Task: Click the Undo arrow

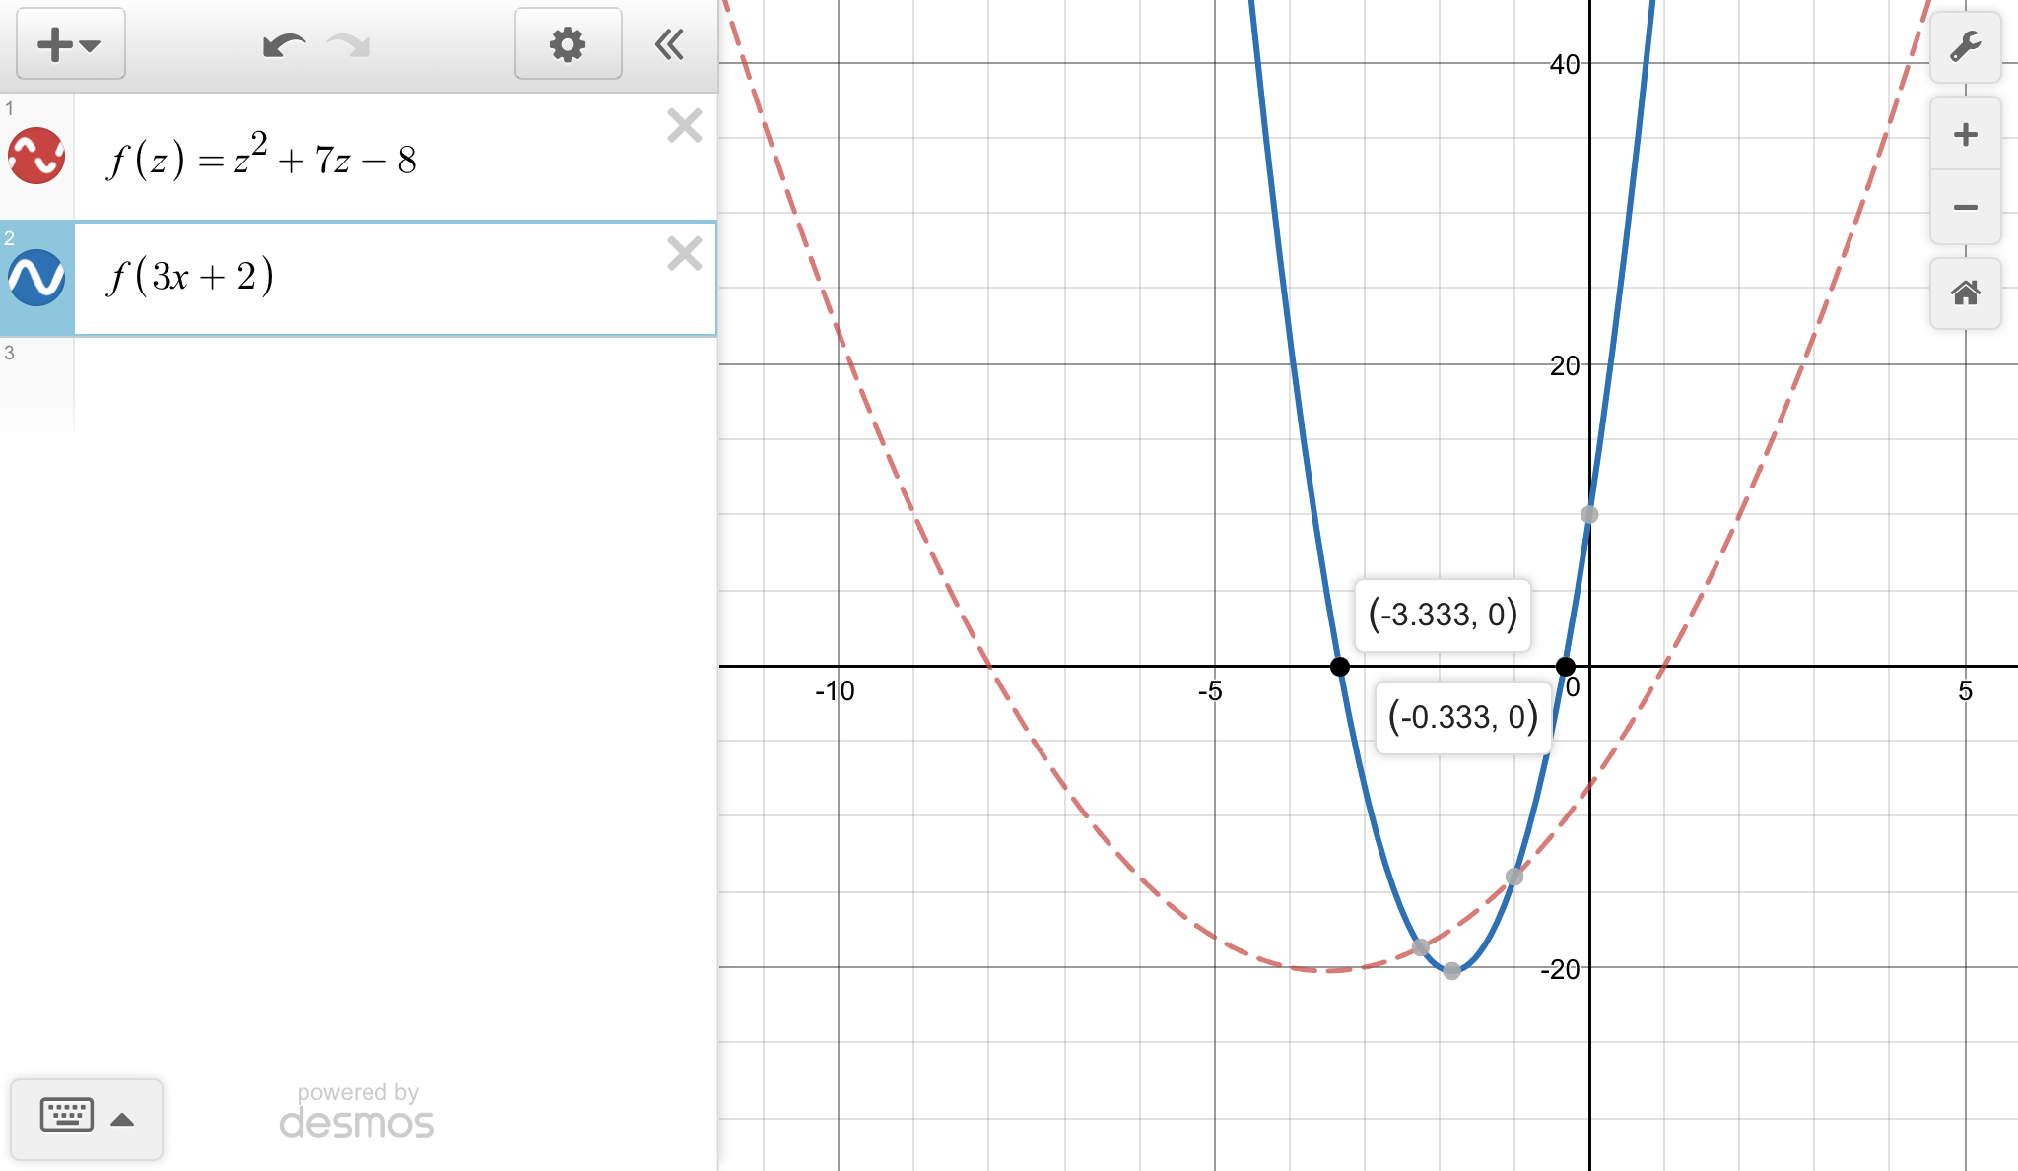Action: 284,45
